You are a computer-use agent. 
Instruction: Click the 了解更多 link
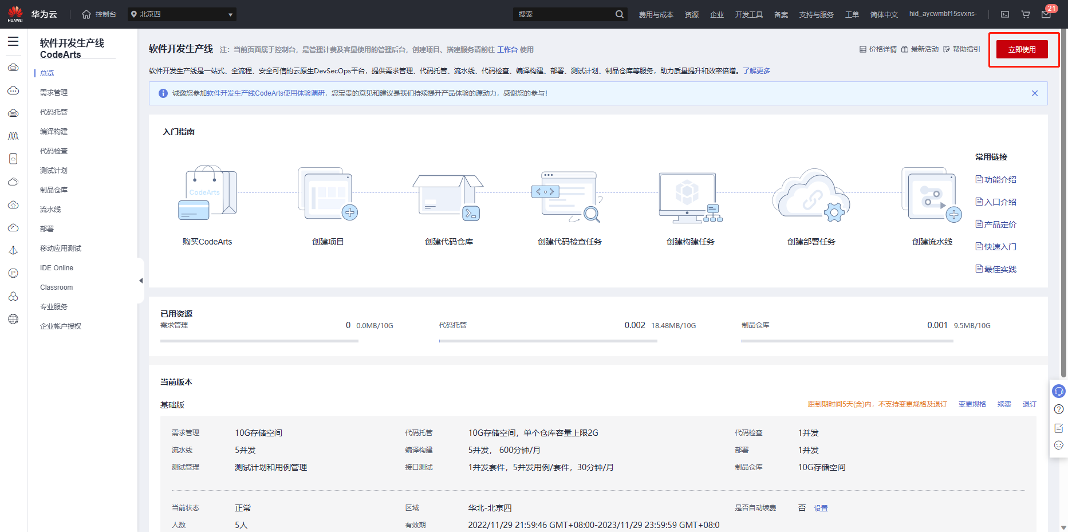pos(756,71)
